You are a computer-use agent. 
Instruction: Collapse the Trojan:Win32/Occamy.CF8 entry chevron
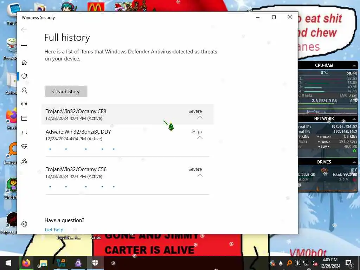(200, 117)
